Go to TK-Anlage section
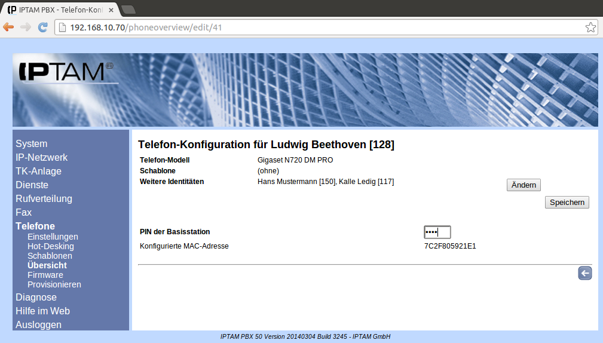603x343 pixels. click(38, 171)
